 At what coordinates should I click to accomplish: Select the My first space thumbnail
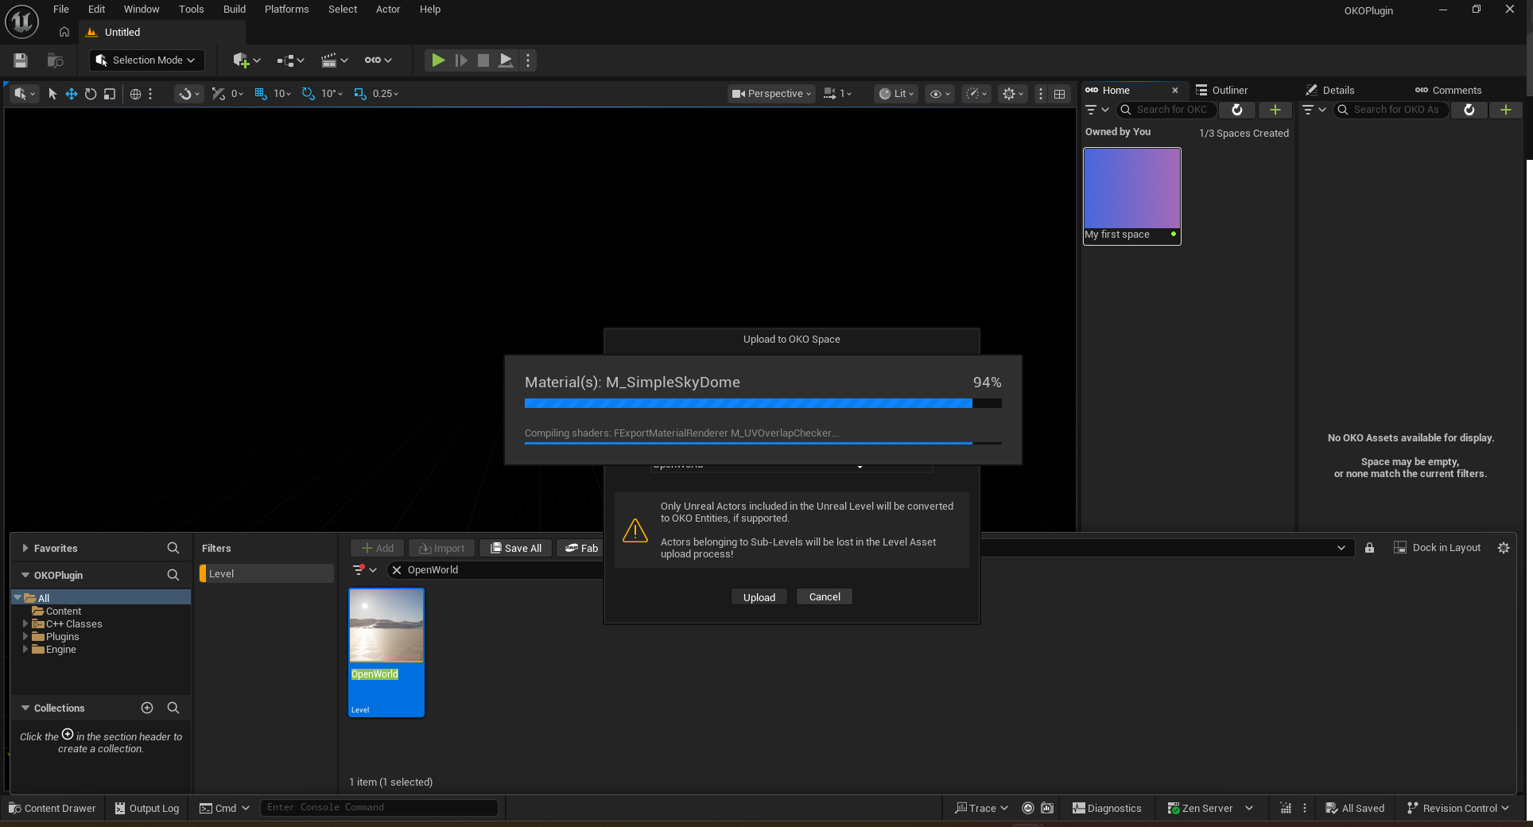click(x=1132, y=196)
